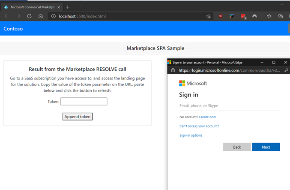Minimize the Sign in to your account window

262,62
